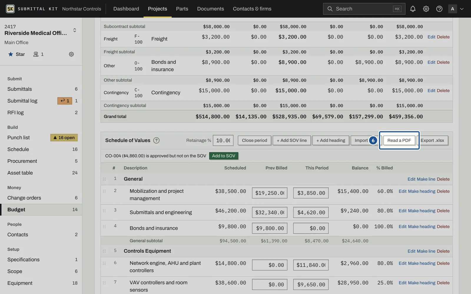Open the Parts tab
471x294 pixels.
click(x=182, y=9)
